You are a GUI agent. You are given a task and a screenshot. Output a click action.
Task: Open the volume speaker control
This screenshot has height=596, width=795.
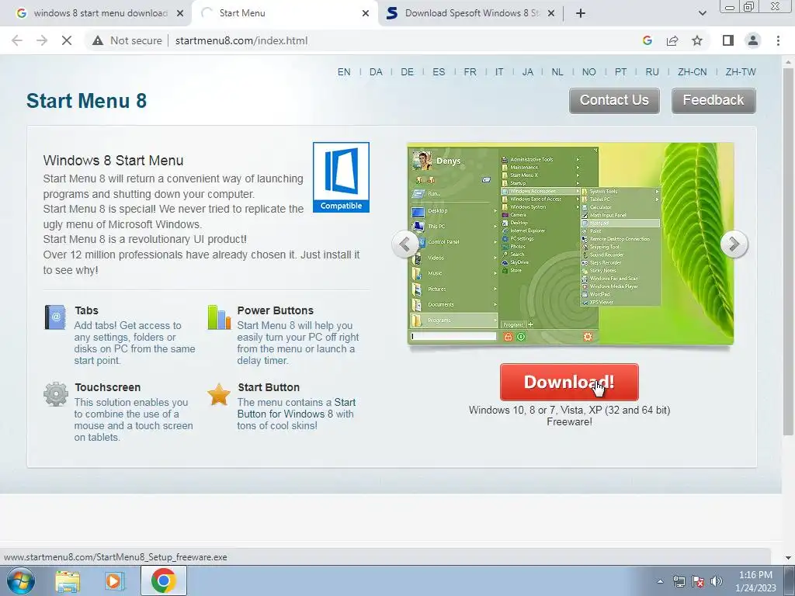click(716, 581)
